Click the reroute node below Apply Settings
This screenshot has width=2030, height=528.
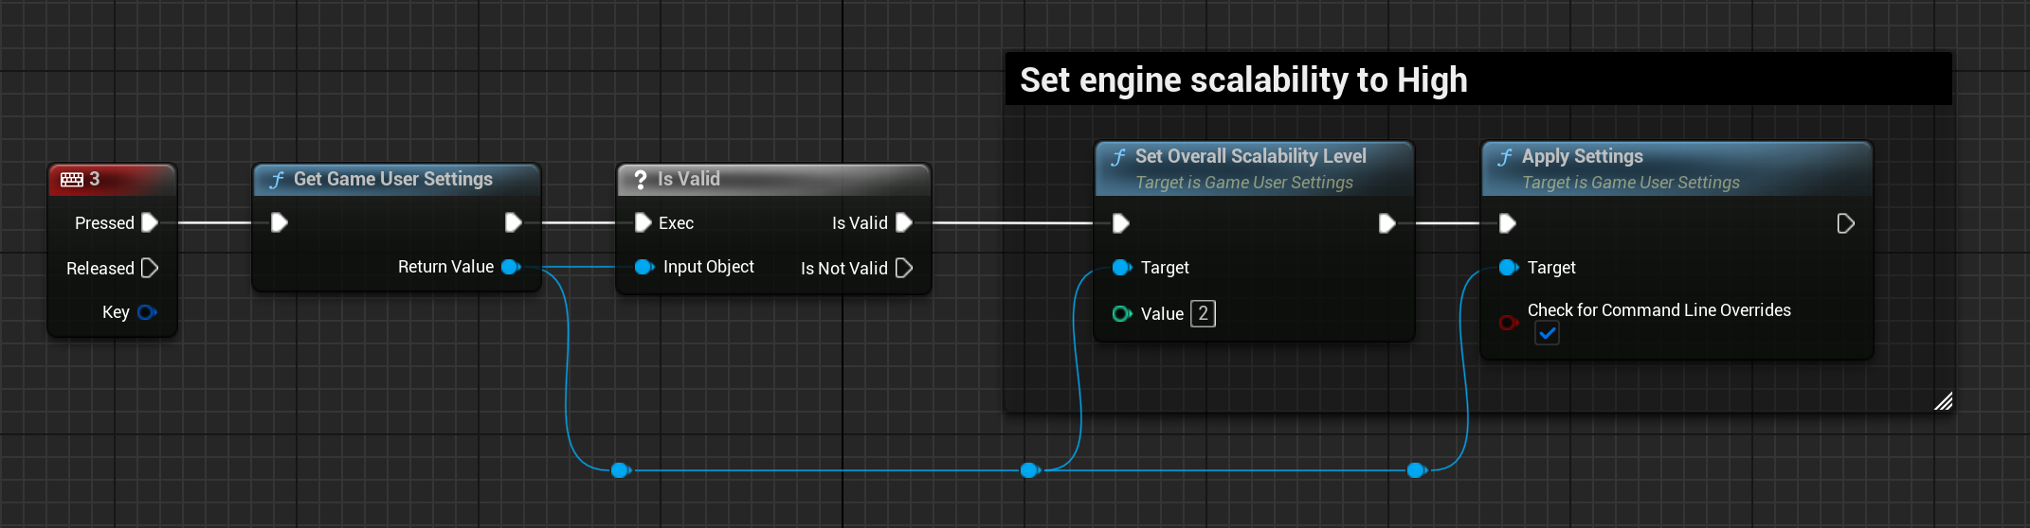click(x=1417, y=470)
